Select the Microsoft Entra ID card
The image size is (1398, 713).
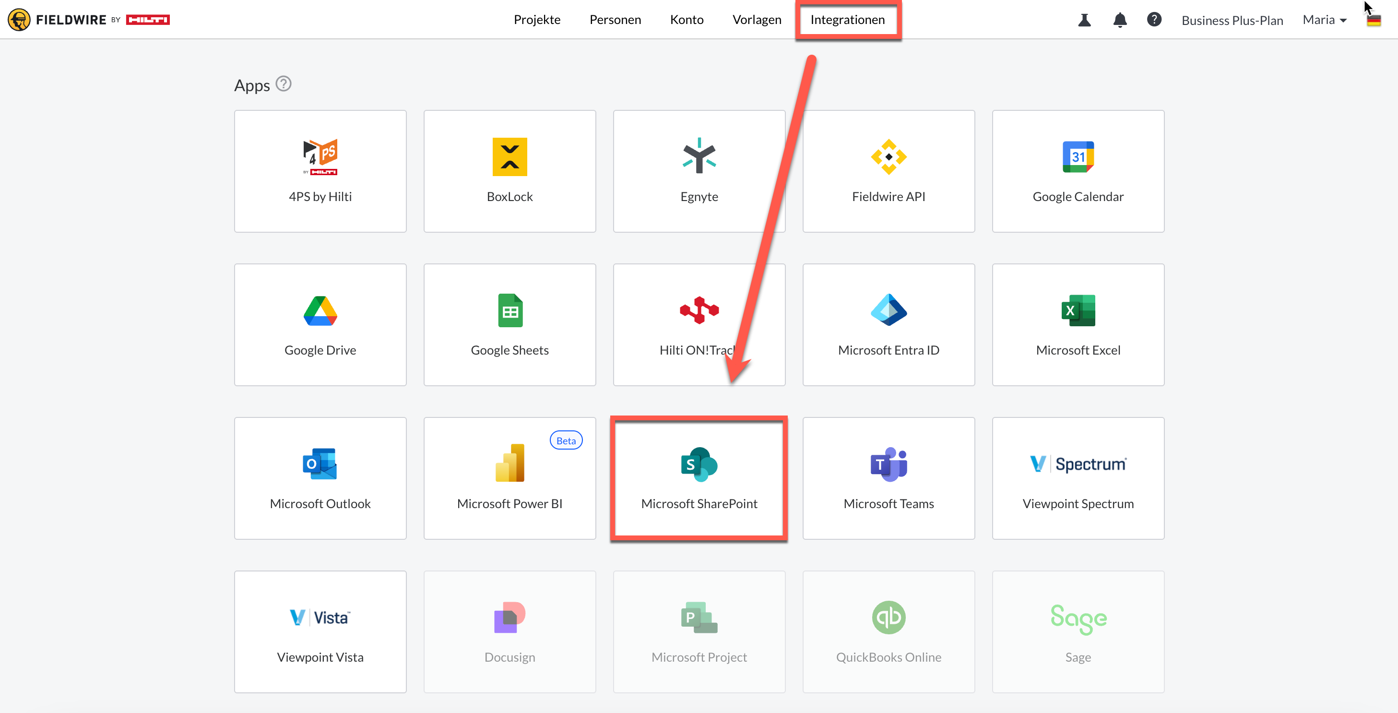[889, 325]
